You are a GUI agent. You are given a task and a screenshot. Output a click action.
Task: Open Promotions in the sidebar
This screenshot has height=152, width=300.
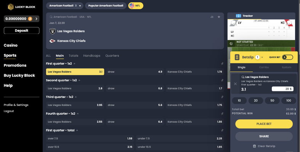coord(15,66)
